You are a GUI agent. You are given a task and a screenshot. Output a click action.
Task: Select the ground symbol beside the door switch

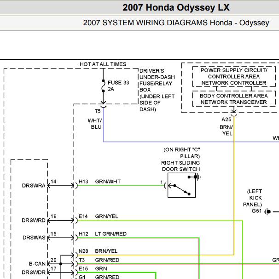[x=198, y=177]
